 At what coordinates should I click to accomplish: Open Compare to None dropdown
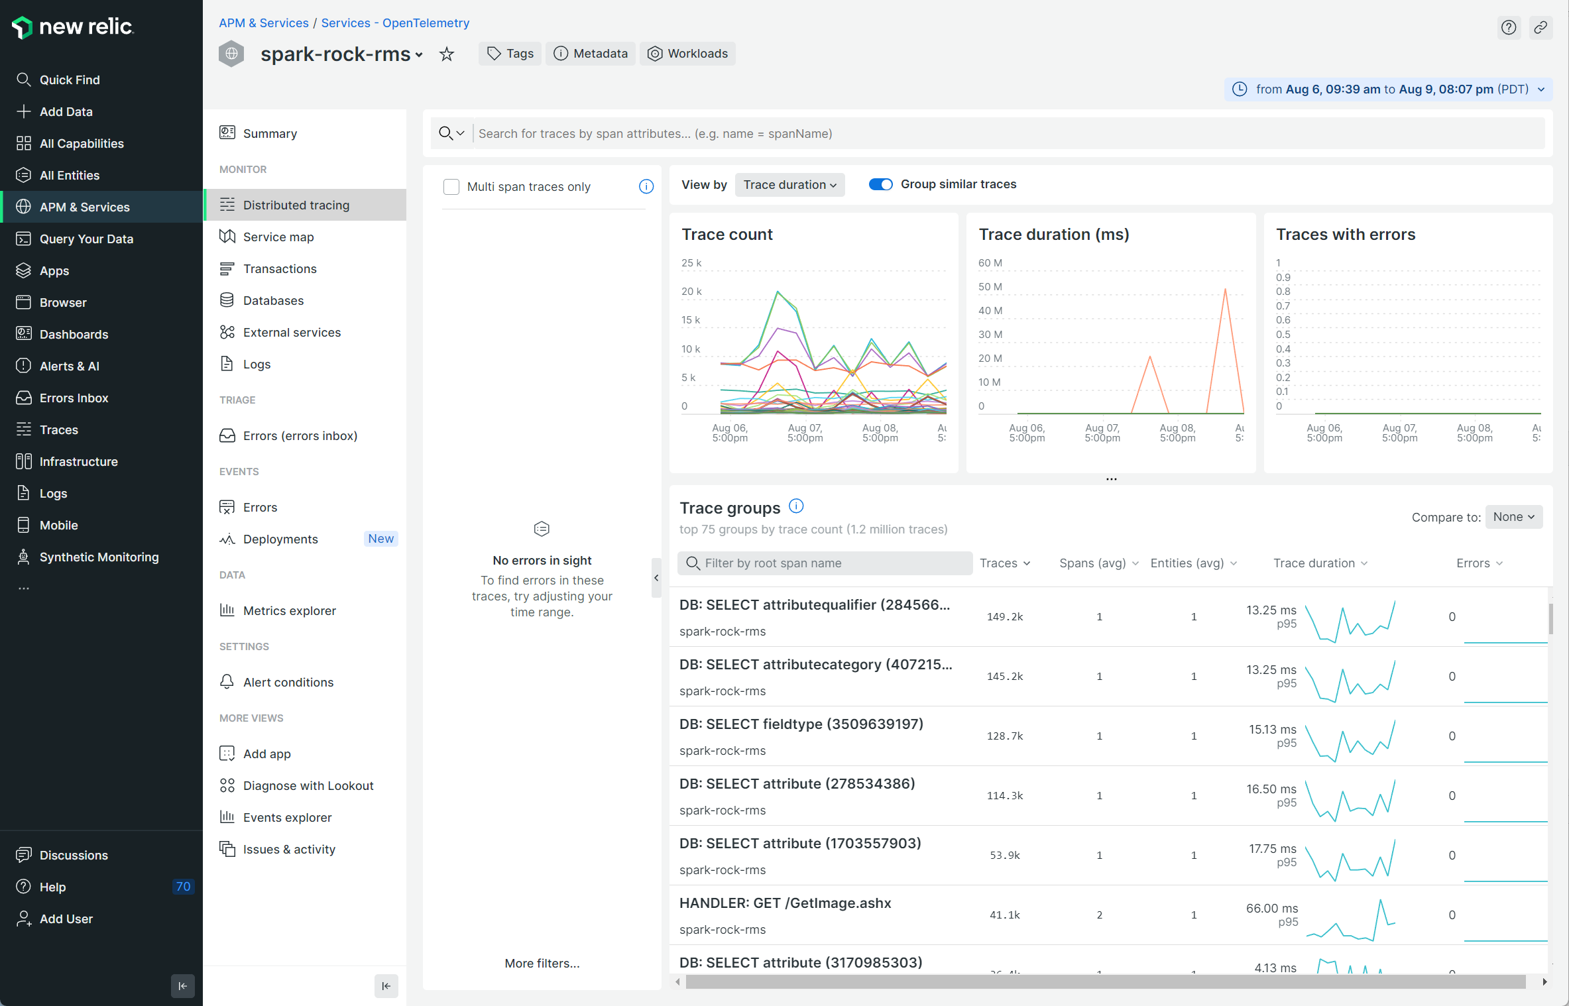pyautogui.click(x=1514, y=517)
